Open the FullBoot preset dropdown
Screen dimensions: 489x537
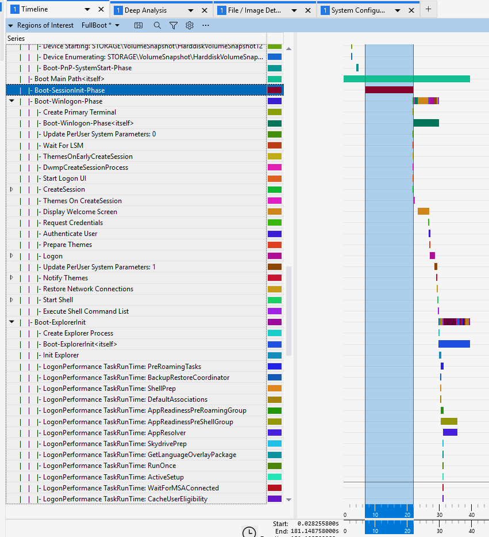pos(117,25)
